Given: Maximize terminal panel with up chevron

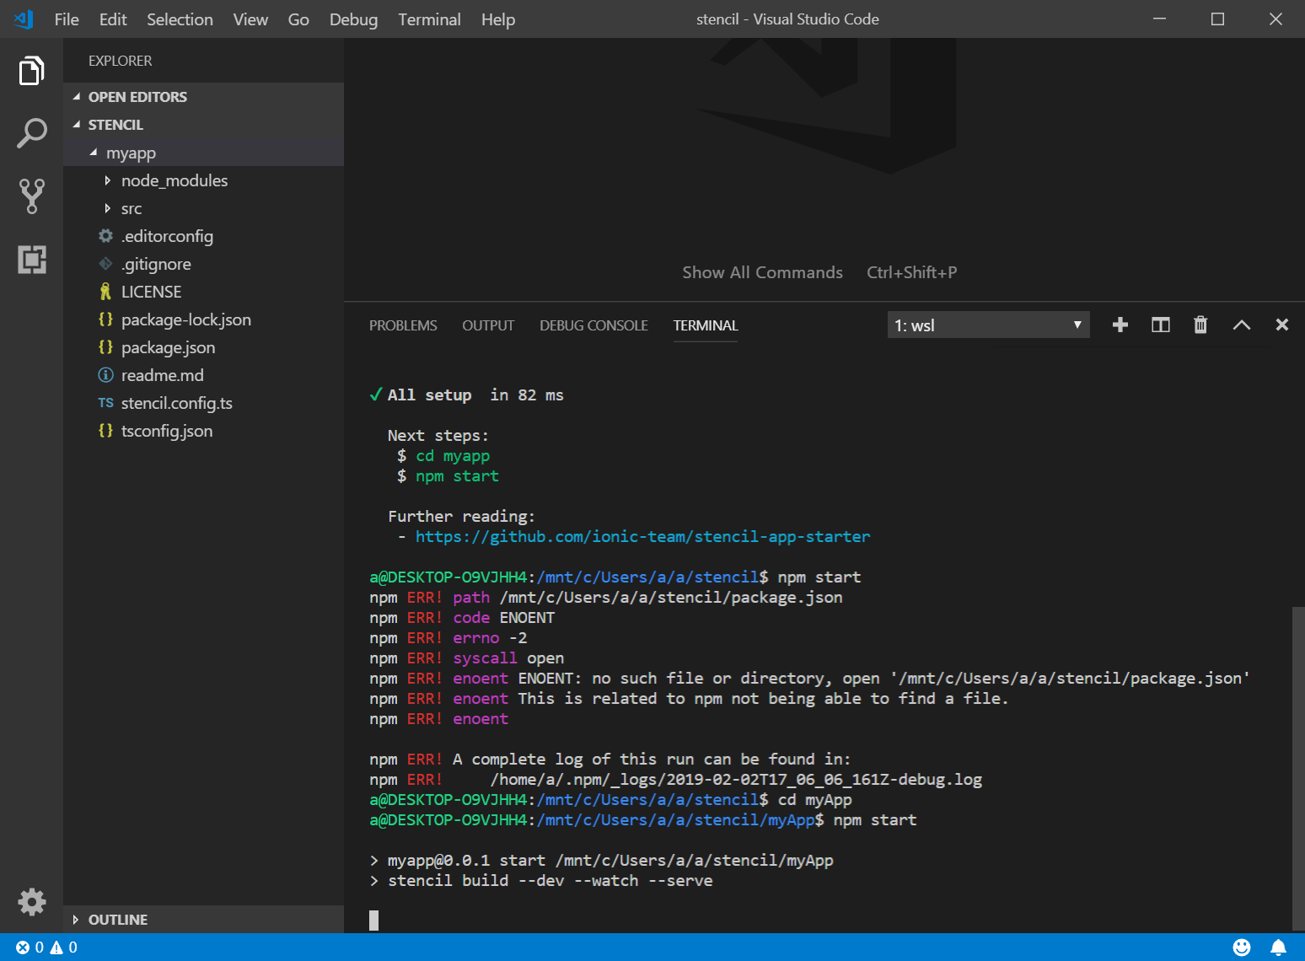Looking at the screenshot, I should click(1242, 325).
